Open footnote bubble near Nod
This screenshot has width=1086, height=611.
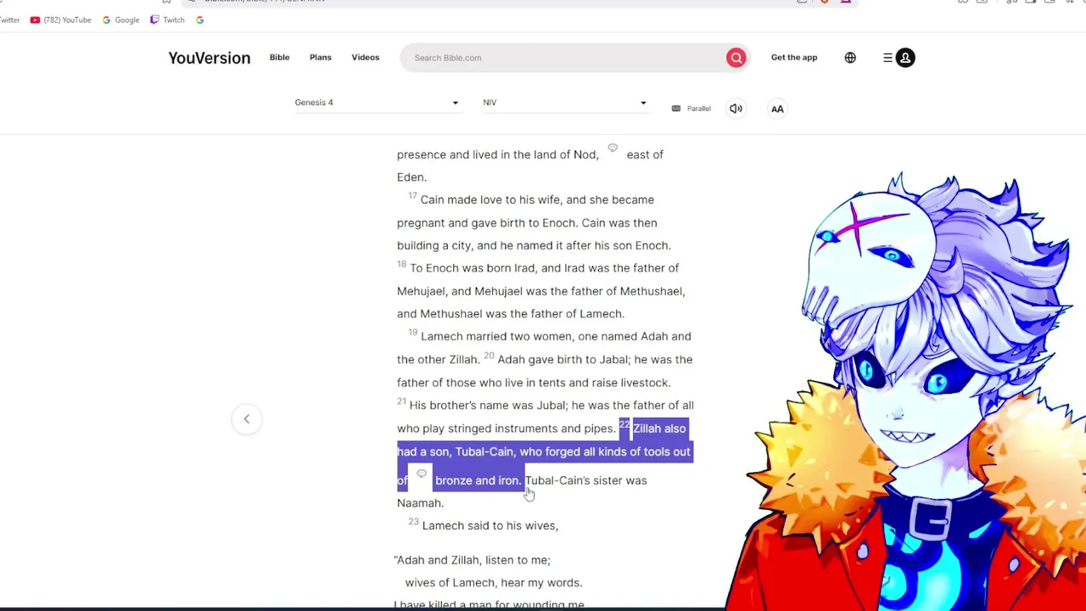[613, 149]
